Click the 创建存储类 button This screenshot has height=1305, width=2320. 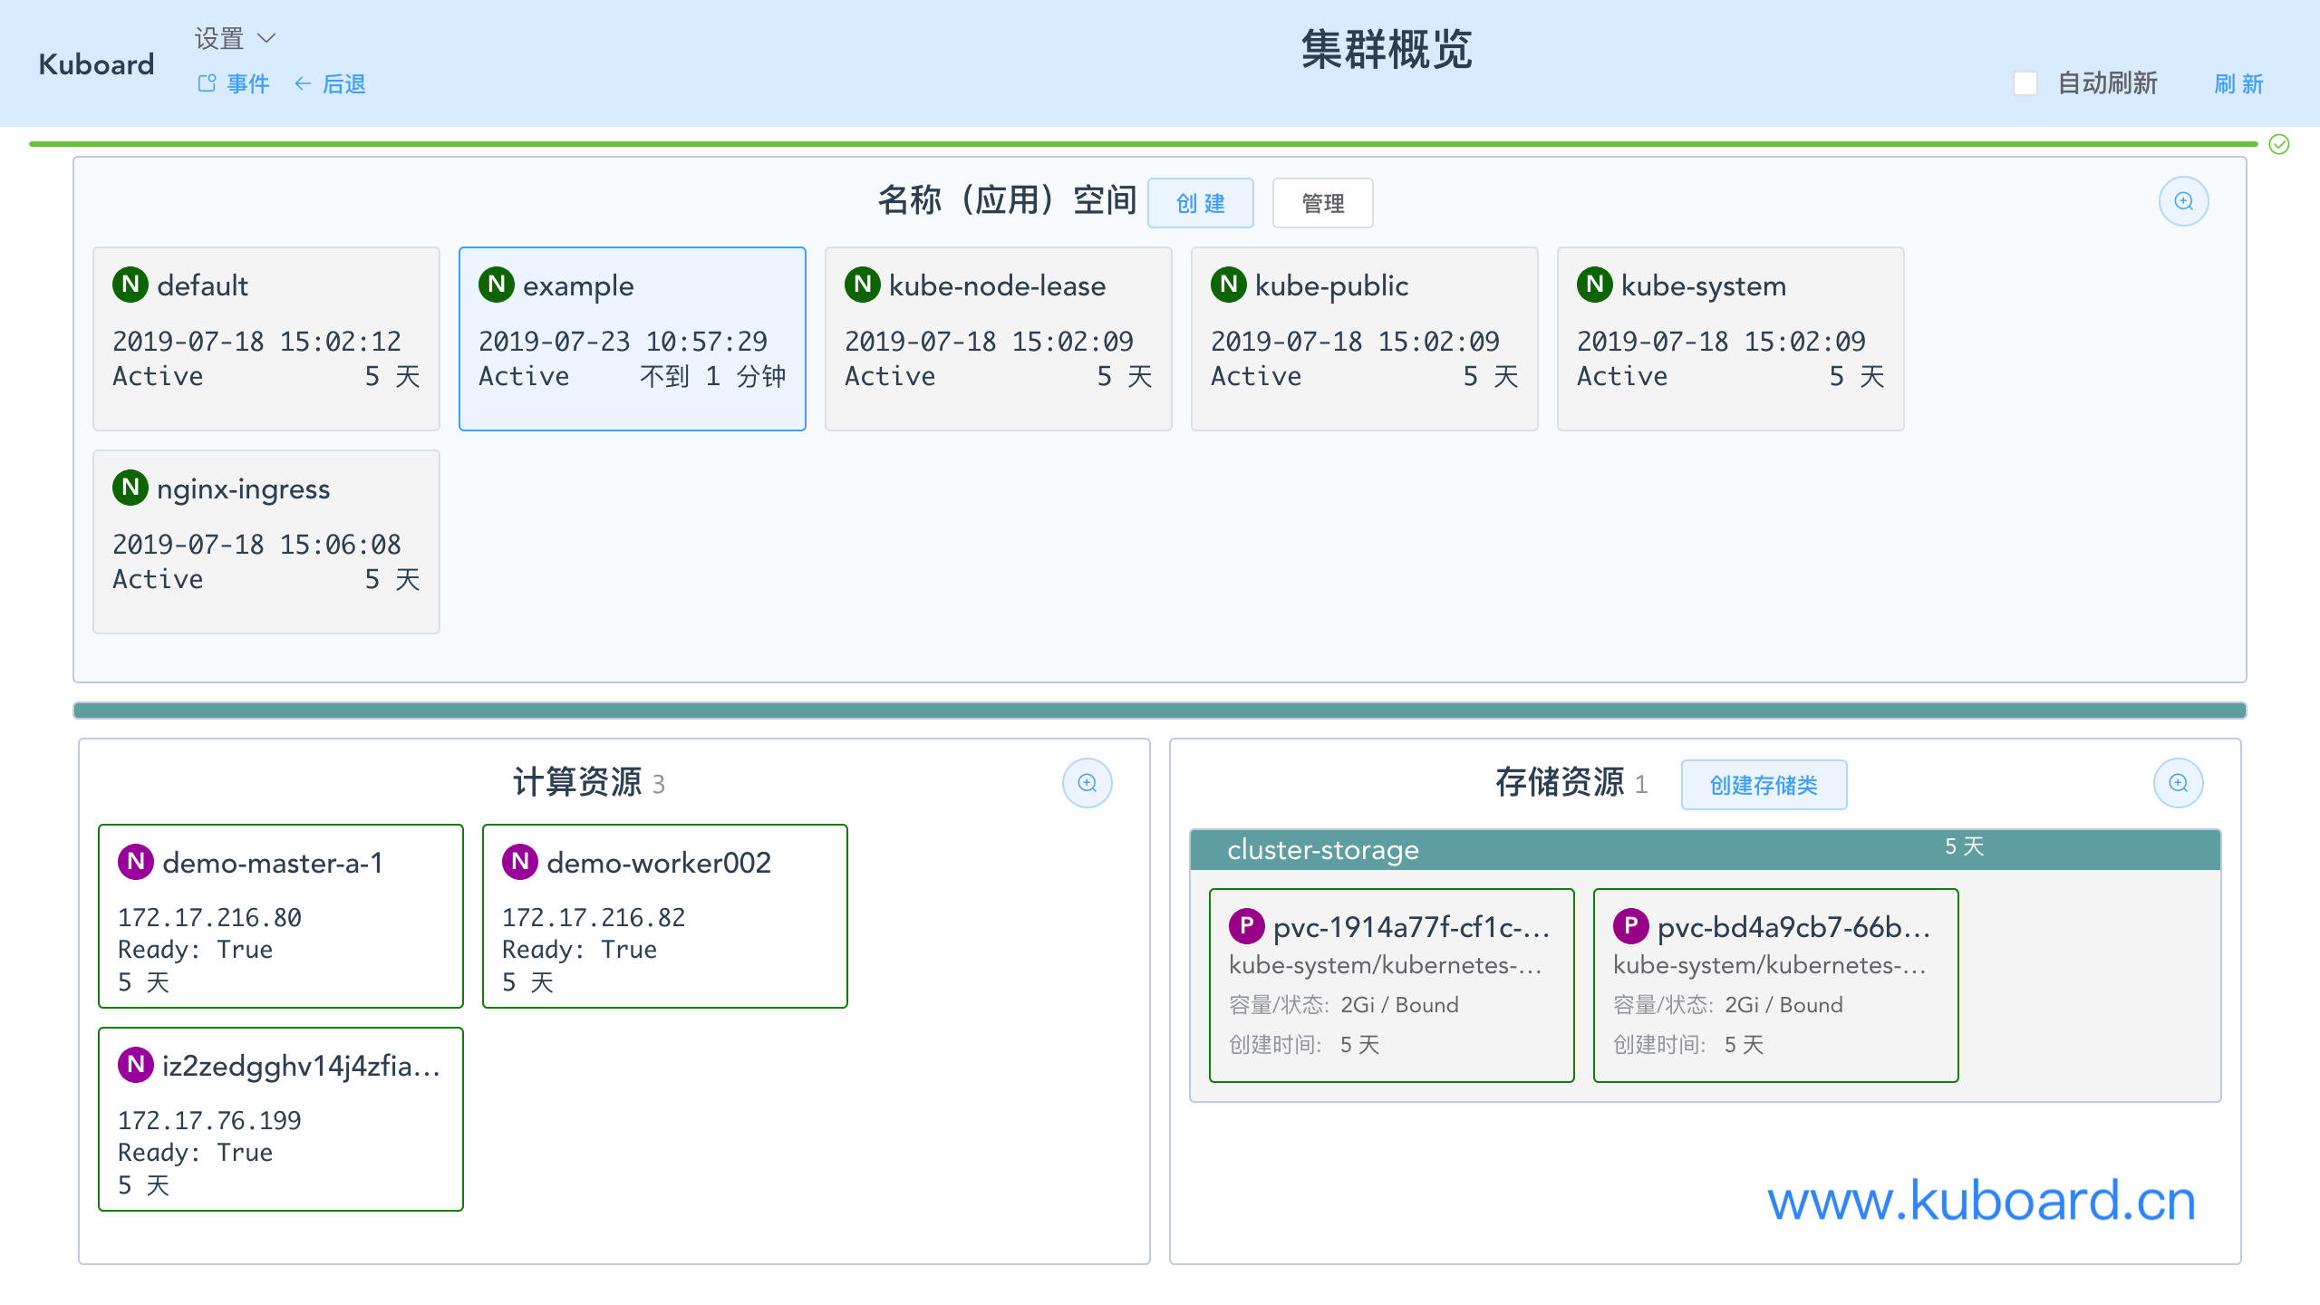click(x=1764, y=785)
